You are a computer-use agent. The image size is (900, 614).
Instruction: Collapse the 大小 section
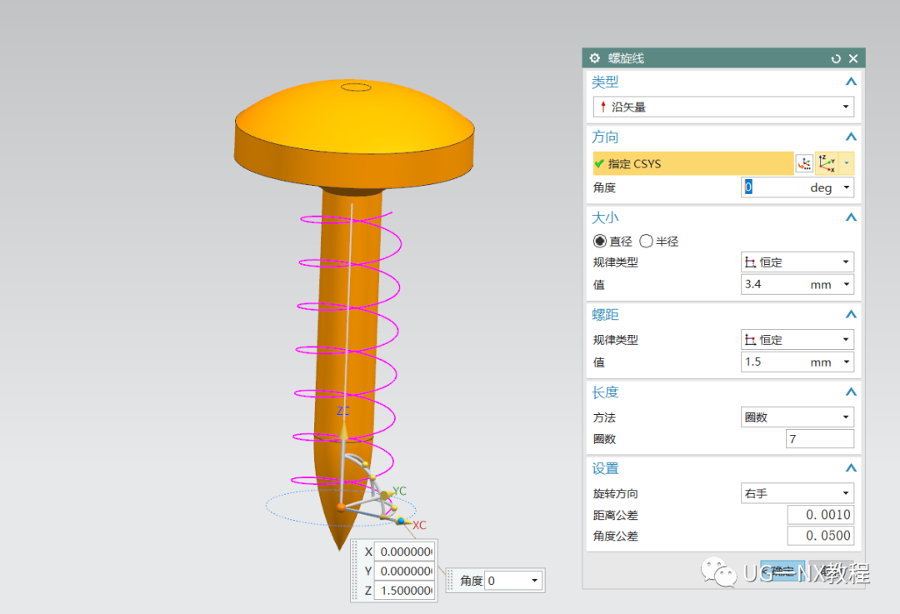click(850, 217)
